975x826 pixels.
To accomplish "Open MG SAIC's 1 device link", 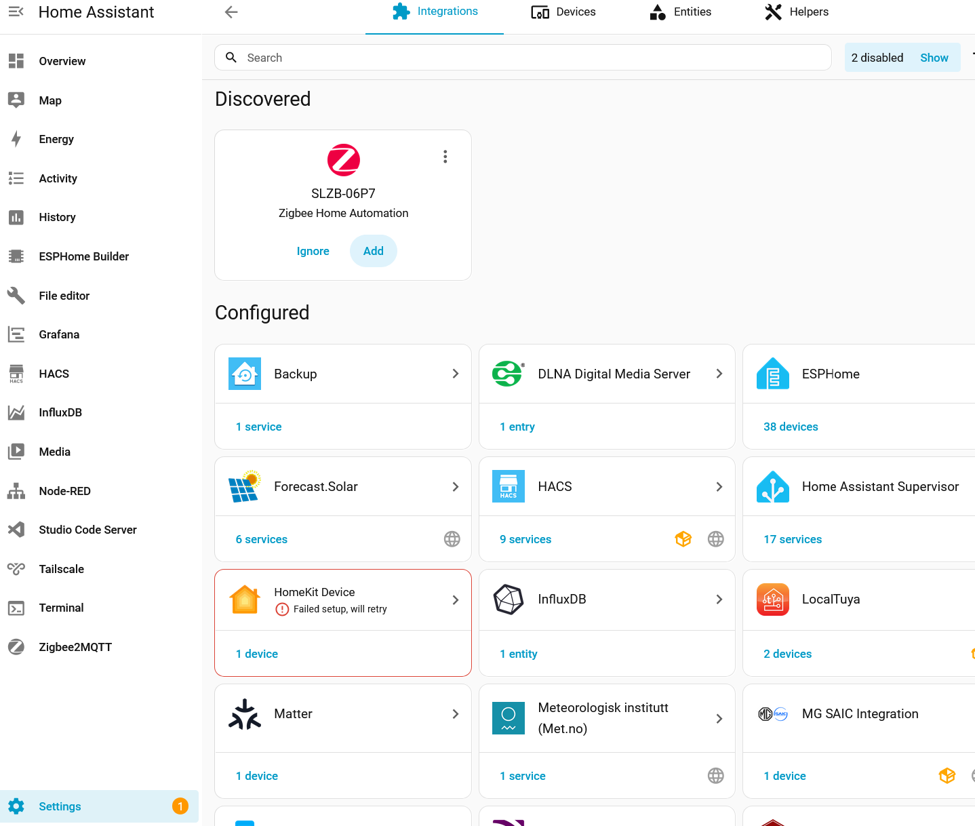I will [785, 776].
